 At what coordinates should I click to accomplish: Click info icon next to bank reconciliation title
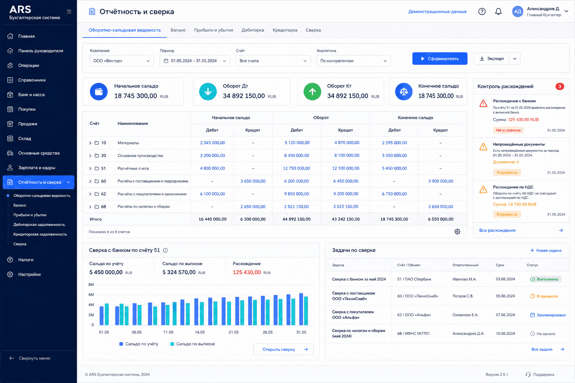pos(165,250)
